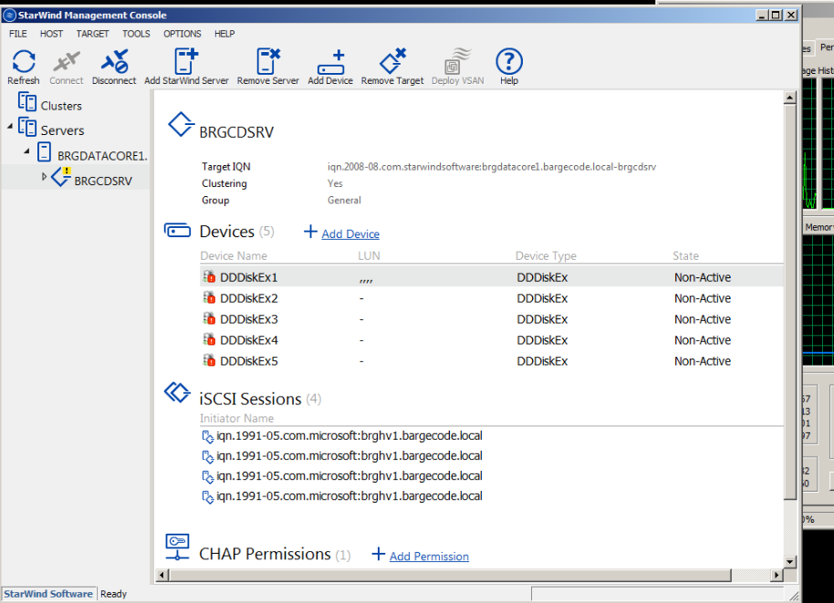This screenshot has width=834, height=603.
Task: Select Servers in the tree
Action: click(x=62, y=130)
